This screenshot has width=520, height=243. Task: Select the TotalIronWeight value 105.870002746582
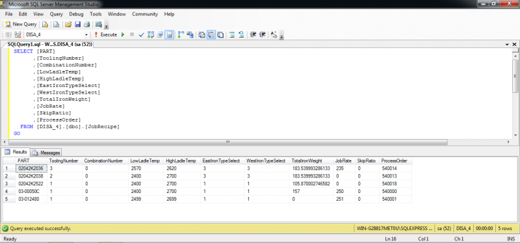coord(312,184)
